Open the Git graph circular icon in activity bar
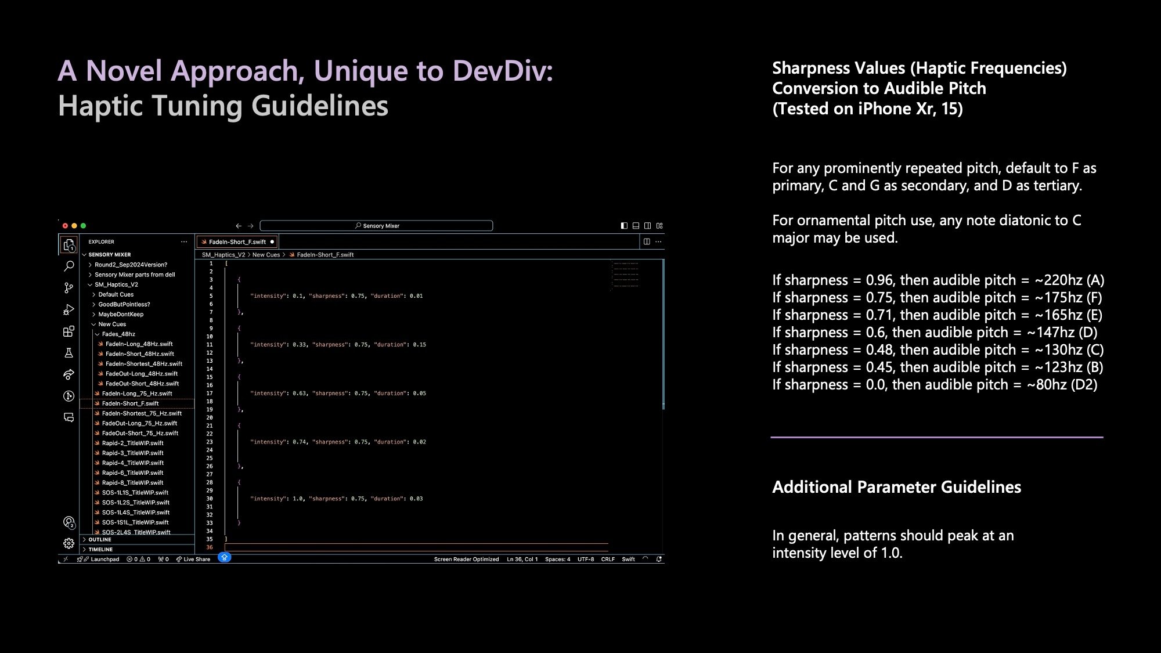 pos(68,396)
